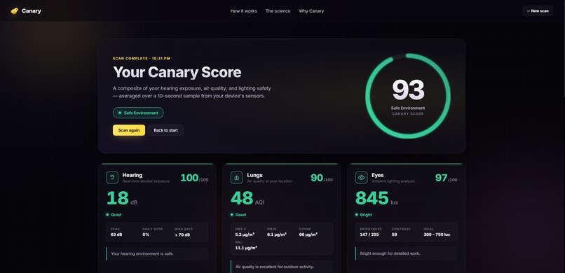Screen dimensions: 565x273
Task: Click the Quiet status label
Action: [x=114, y=215]
